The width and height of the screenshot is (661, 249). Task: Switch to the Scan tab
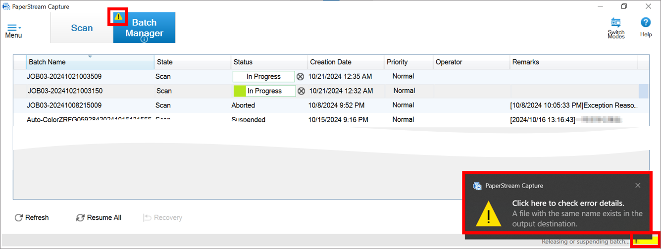coord(82,28)
